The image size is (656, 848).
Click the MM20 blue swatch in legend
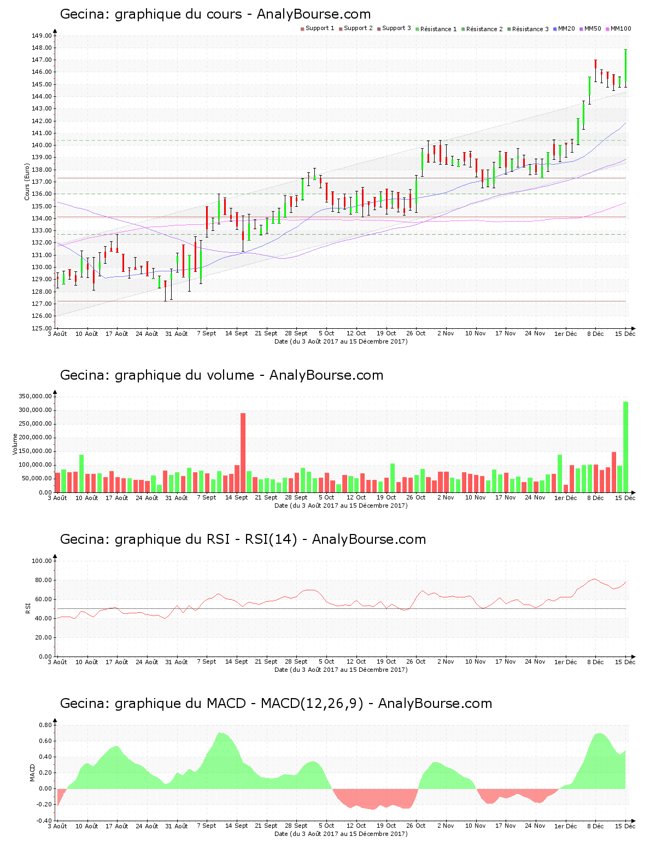pos(555,29)
